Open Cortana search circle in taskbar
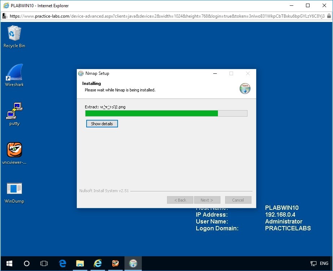 (x=27, y=263)
